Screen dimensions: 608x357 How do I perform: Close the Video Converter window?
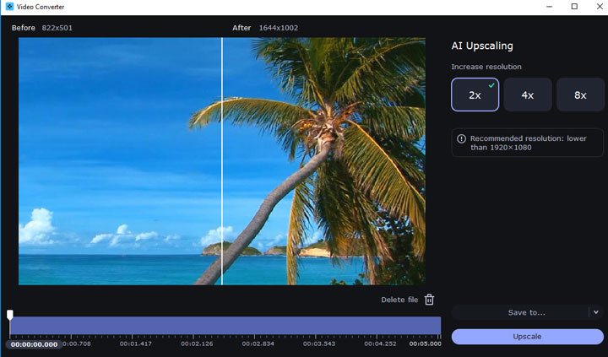[x=600, y=7]
